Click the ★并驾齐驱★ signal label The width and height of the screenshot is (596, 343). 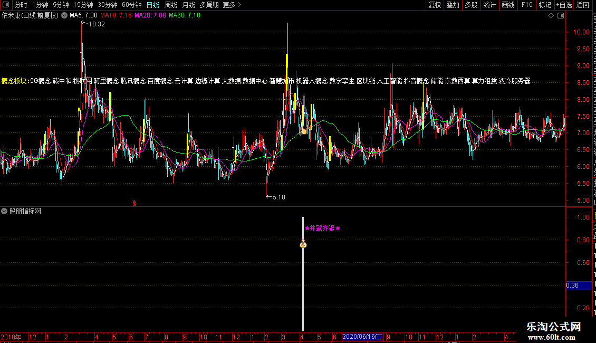[322, 228]
